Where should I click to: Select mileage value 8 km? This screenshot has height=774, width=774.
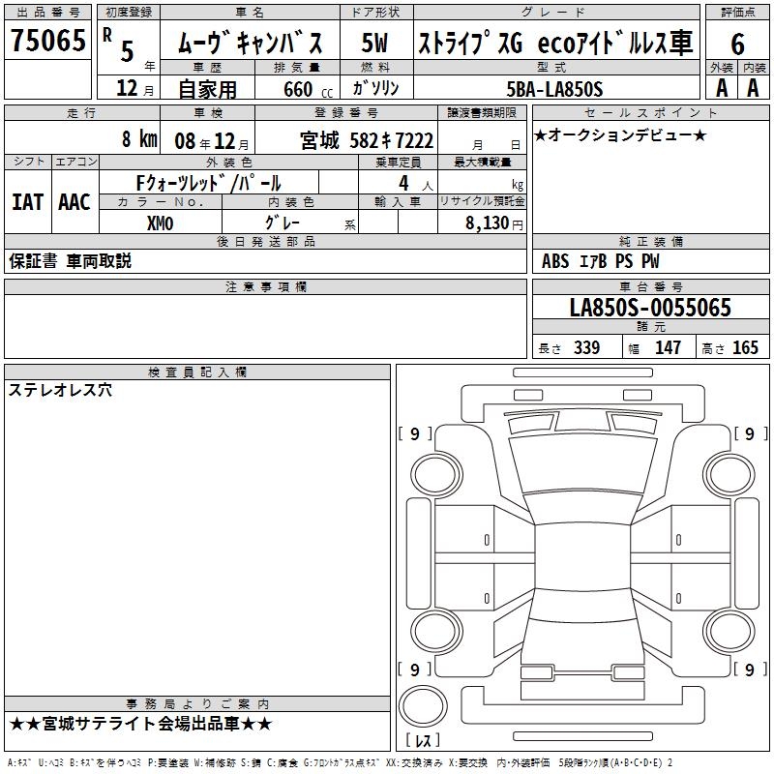pyautogui.click(x=139, y=139)
